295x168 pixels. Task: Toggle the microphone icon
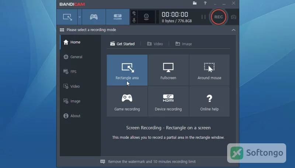point(134,20)
